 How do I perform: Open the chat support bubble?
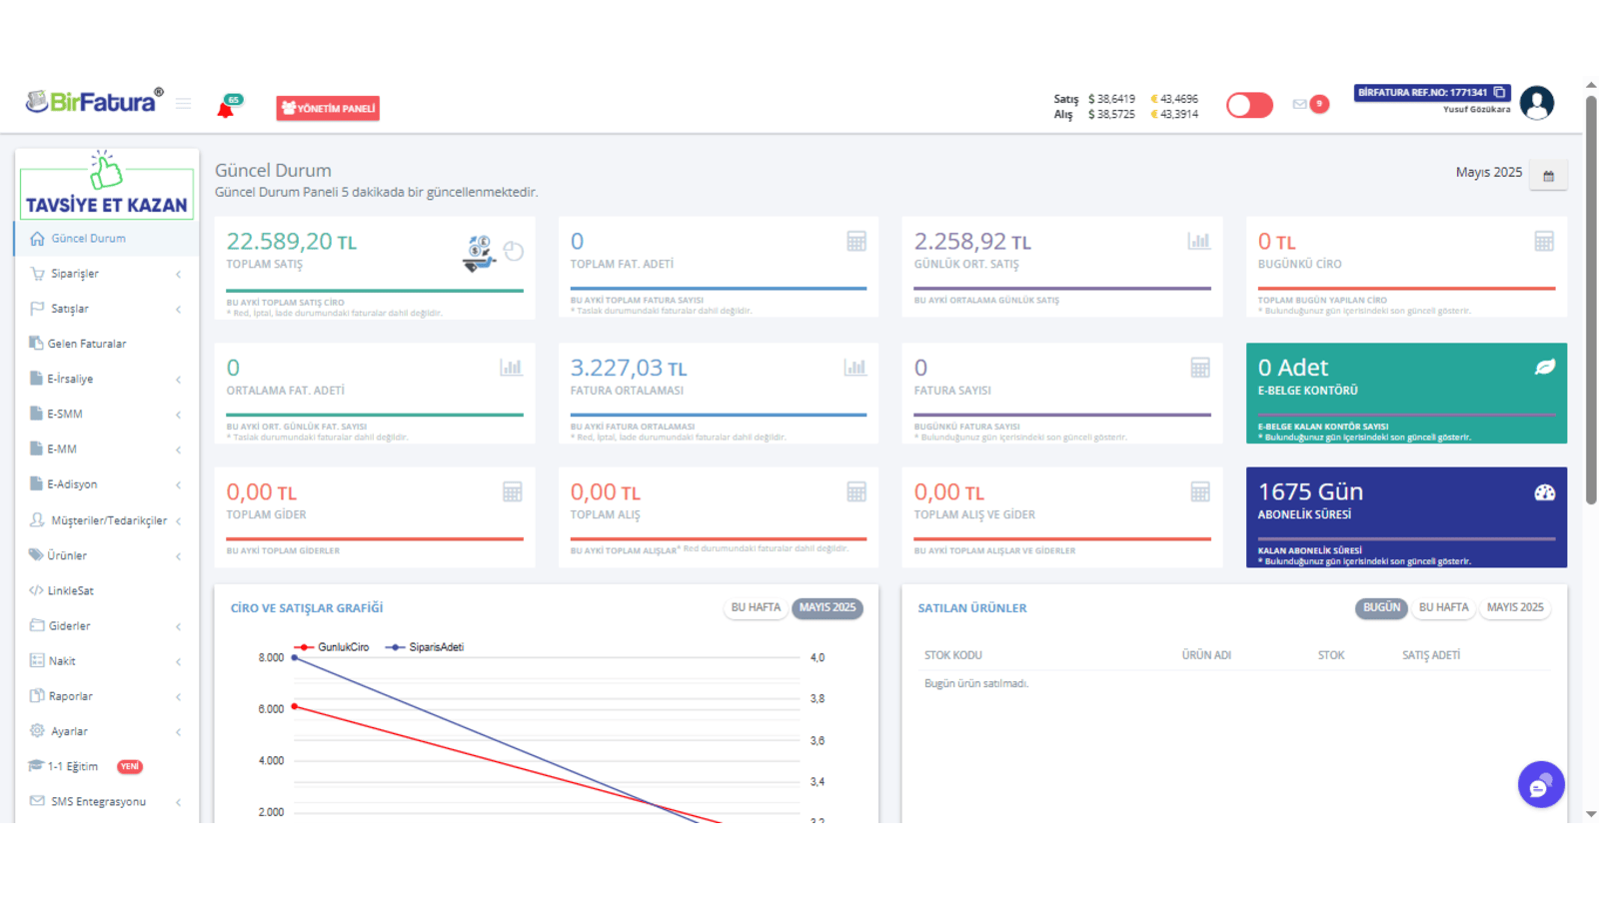[1540, 785]
